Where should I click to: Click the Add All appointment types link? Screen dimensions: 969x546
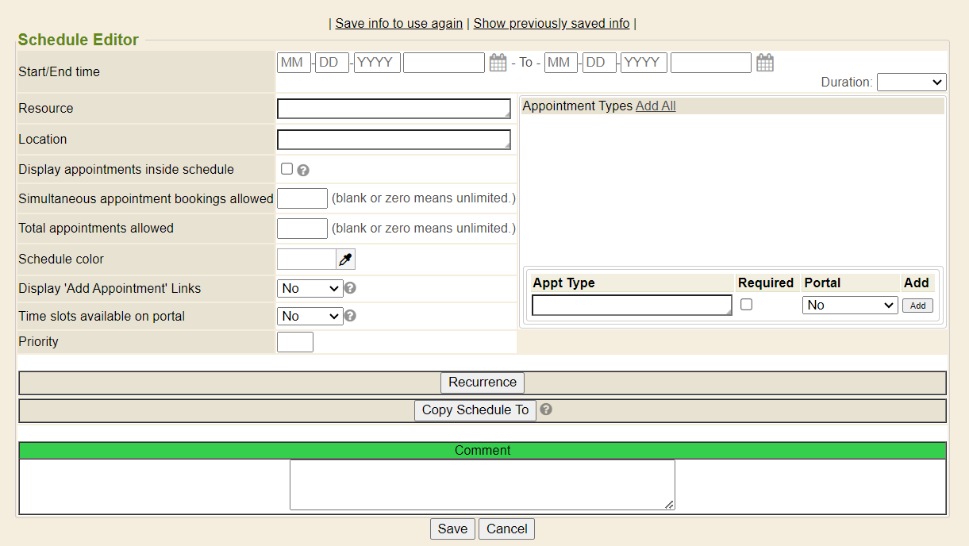point(656,106)
